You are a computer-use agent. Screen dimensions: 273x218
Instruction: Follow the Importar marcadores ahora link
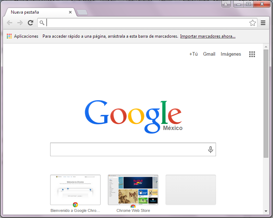pyautogui.click(x=208, y=36)
